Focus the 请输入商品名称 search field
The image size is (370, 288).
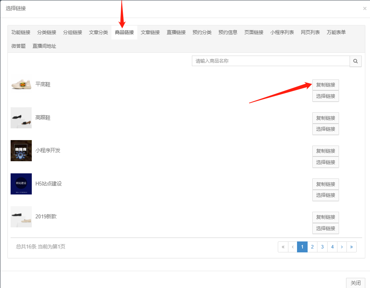(271, 61)
